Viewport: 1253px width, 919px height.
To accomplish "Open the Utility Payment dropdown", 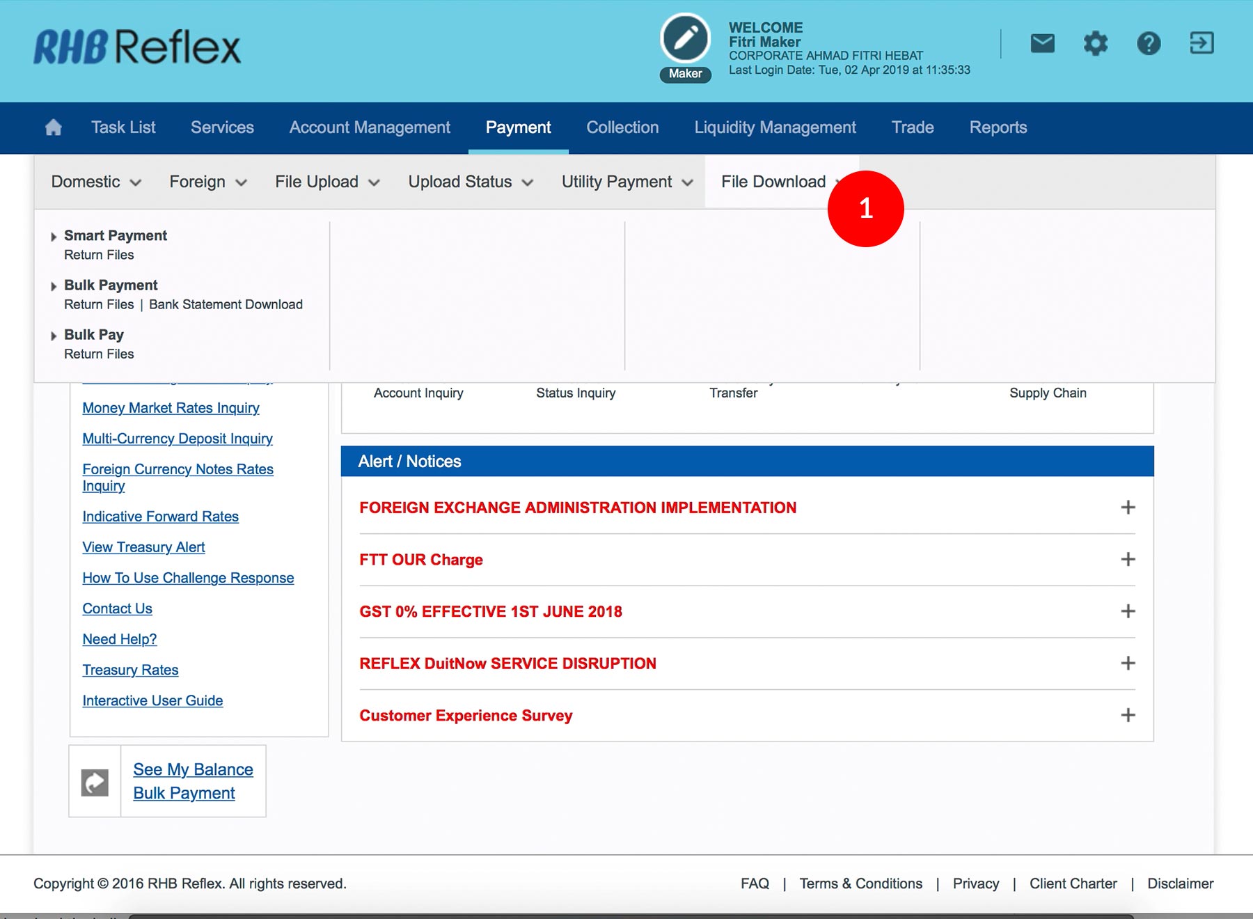I will (x=627, y=182).
